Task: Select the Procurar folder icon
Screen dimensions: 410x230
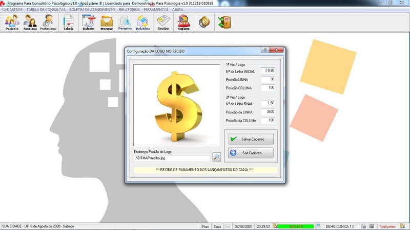Action: tap(107, 22)
